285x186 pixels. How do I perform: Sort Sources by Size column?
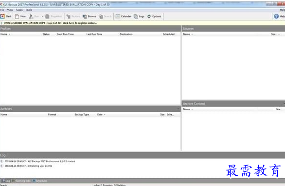click(273, 34)
